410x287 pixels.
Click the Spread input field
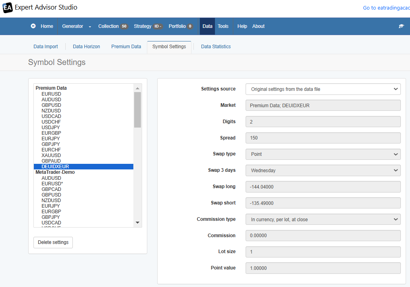[323, 138]
